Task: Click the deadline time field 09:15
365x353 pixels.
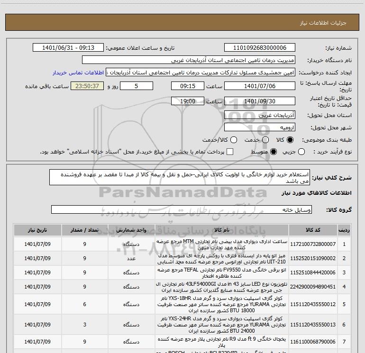Action: pyautogui.click(x=188, y=86)
